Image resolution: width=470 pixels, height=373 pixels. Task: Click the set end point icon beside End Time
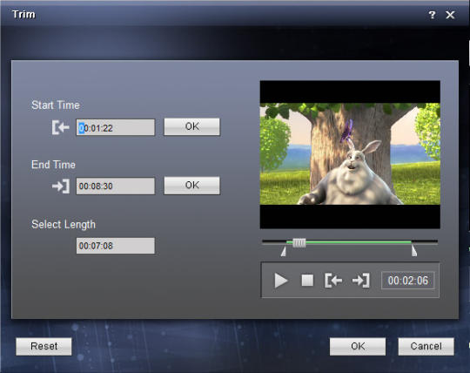61,186
